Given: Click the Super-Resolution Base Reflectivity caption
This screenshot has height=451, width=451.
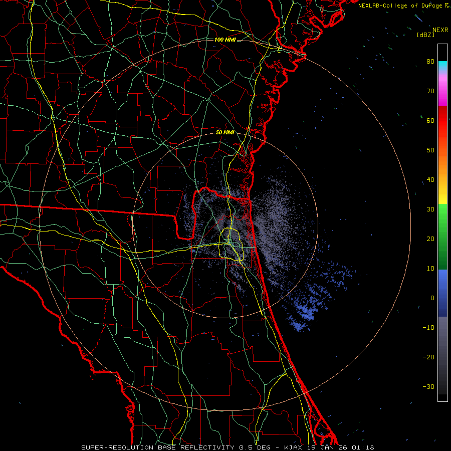Looking at the screenshot, I should point(158,447).
